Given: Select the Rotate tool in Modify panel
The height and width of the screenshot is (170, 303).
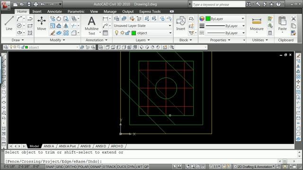Looking at the screenshot, I should (x=59, y=19).
